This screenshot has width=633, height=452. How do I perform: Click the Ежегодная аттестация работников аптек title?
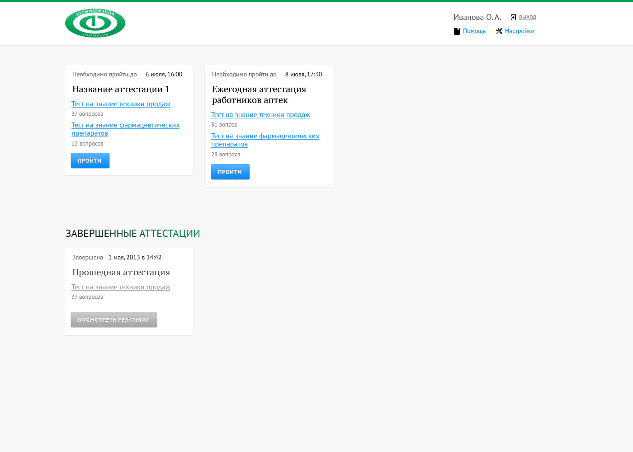259,94
